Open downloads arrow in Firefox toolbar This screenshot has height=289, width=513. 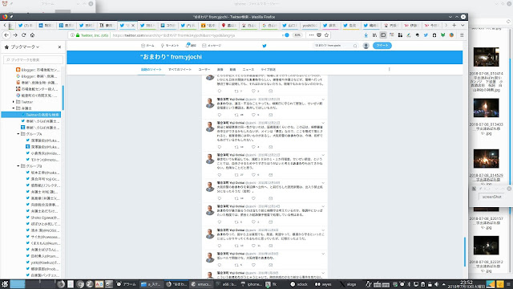coord(366,35)
